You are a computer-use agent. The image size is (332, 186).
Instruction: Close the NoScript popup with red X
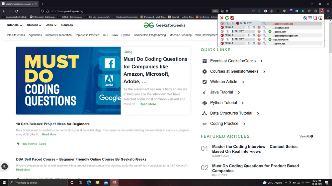(x=221, y=18)
